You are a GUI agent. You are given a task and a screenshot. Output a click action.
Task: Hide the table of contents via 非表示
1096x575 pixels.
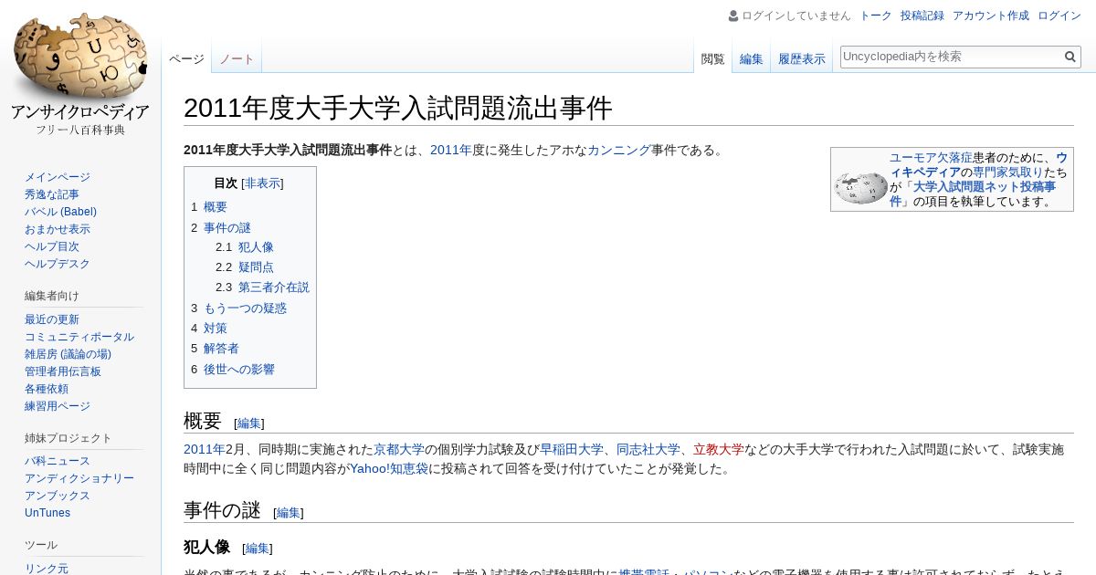pyautogui.click(x=263, y=183)
